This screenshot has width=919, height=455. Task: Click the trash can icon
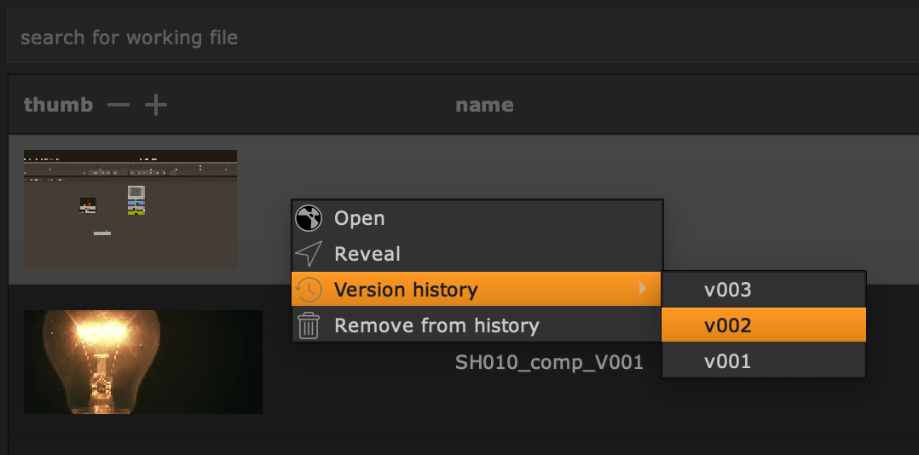point(308,325)
